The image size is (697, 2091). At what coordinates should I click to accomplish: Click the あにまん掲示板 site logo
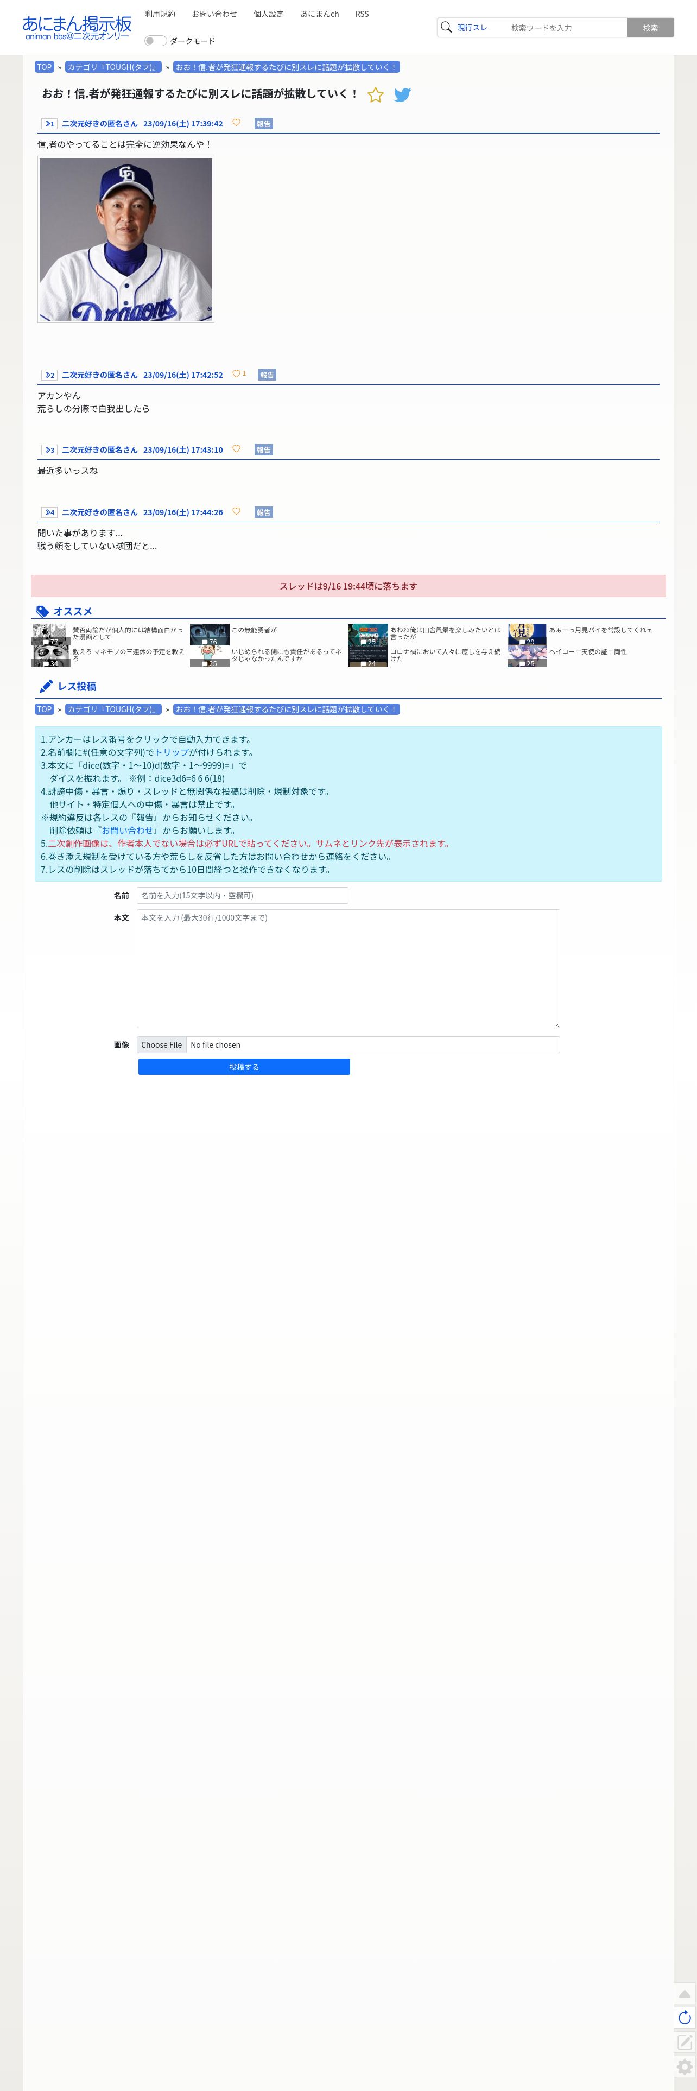pyautogui.click(x=77, y=27)
